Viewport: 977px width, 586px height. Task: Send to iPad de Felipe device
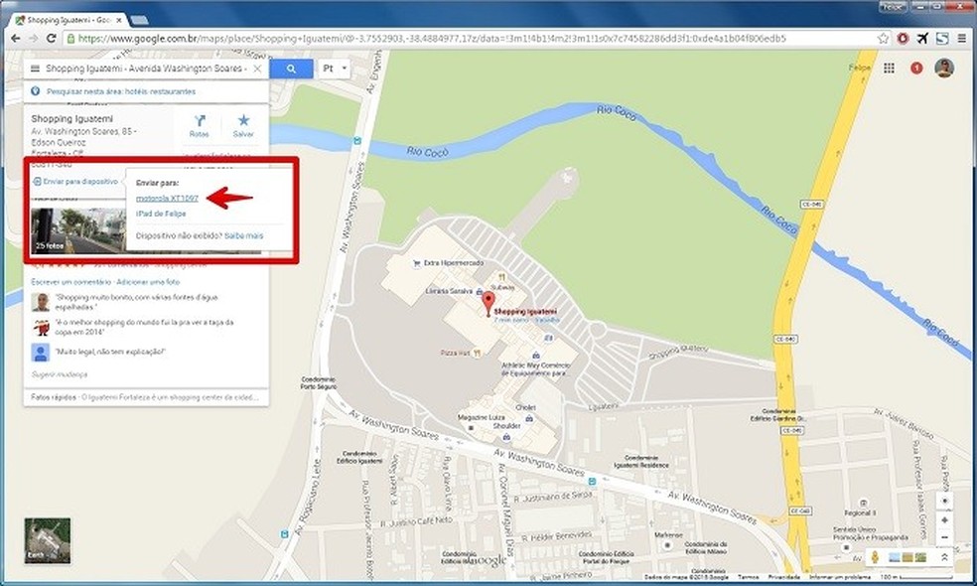click(161, 214)
